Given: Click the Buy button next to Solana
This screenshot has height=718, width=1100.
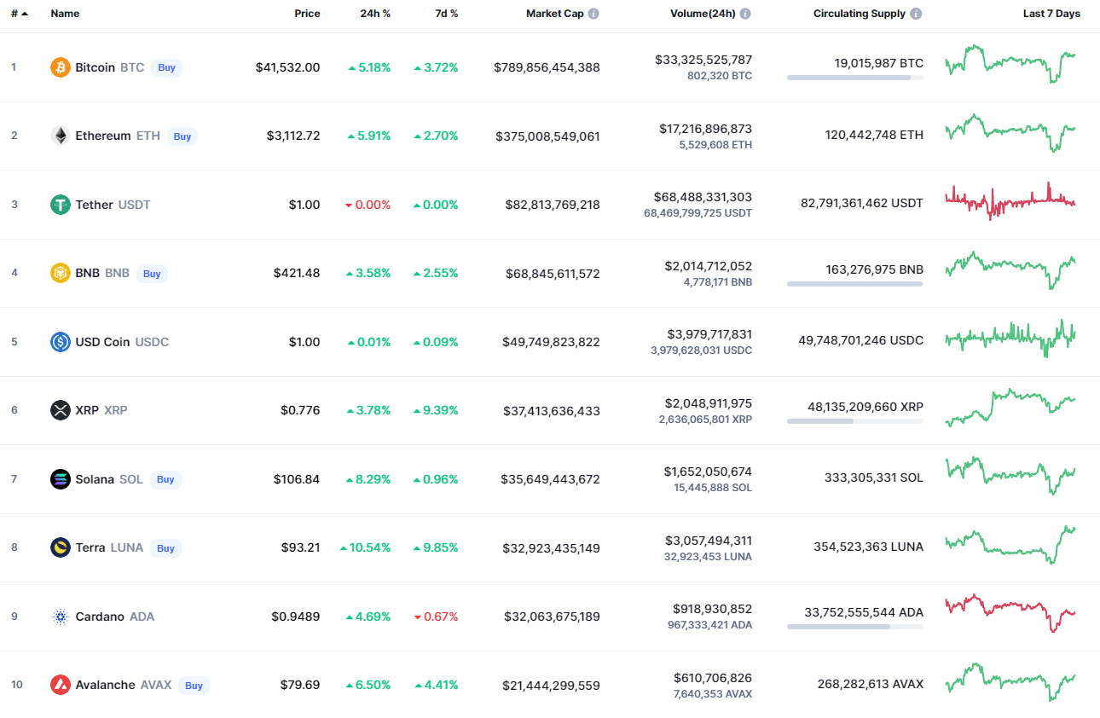Looking at the screenshot, I should 165,479.
